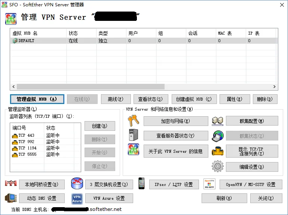Click the gear icon beside 编辑设置
This screenshot has width=288, height=215.
point(218,166)
